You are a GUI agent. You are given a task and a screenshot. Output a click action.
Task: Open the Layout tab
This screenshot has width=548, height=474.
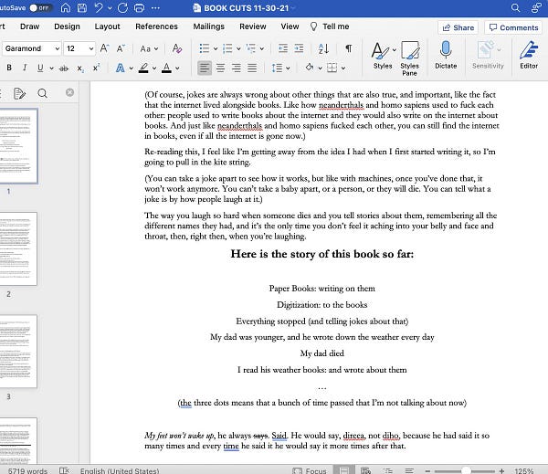point(107,26)
